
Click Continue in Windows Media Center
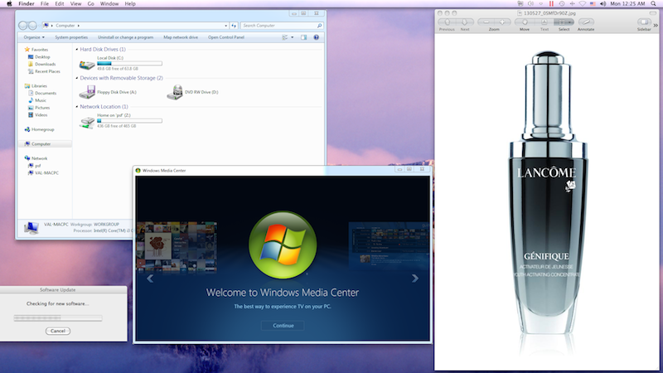pos(283,325)
